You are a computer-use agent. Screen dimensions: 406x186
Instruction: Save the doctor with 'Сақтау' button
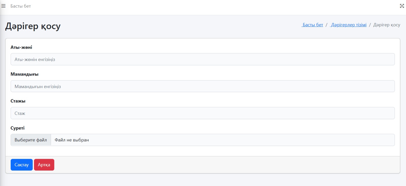click(x=22, y=165)
